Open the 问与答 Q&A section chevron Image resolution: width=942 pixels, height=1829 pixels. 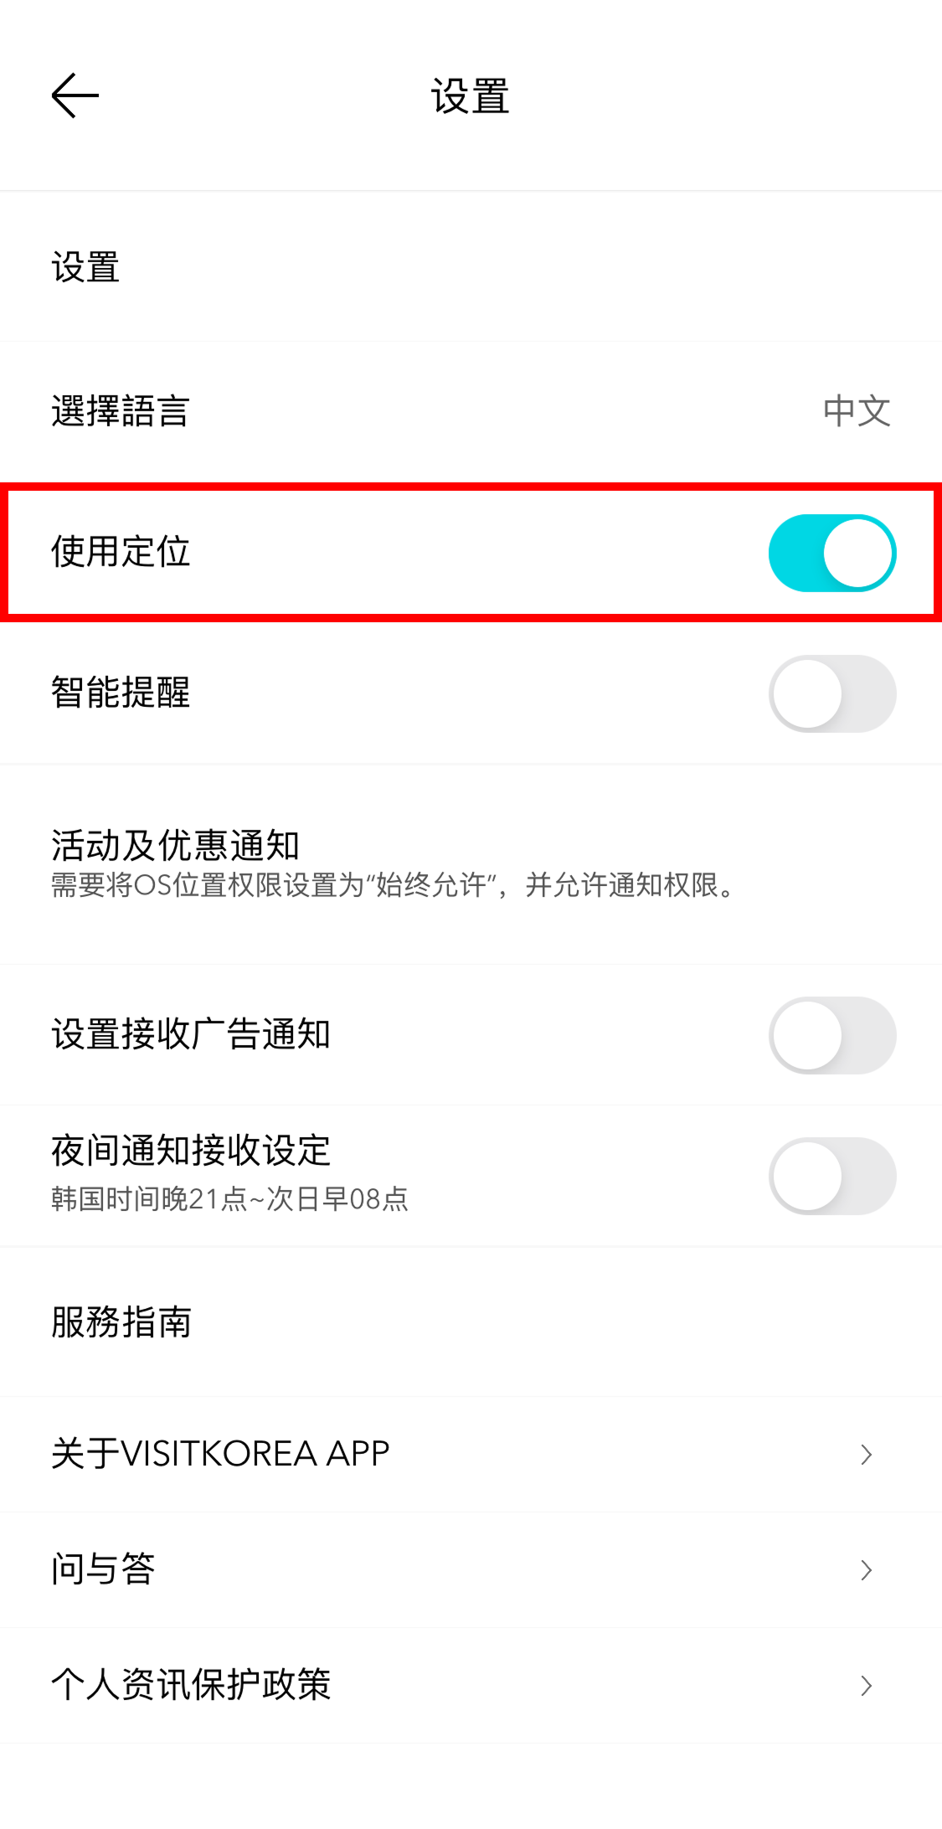tap(866, 1570)
